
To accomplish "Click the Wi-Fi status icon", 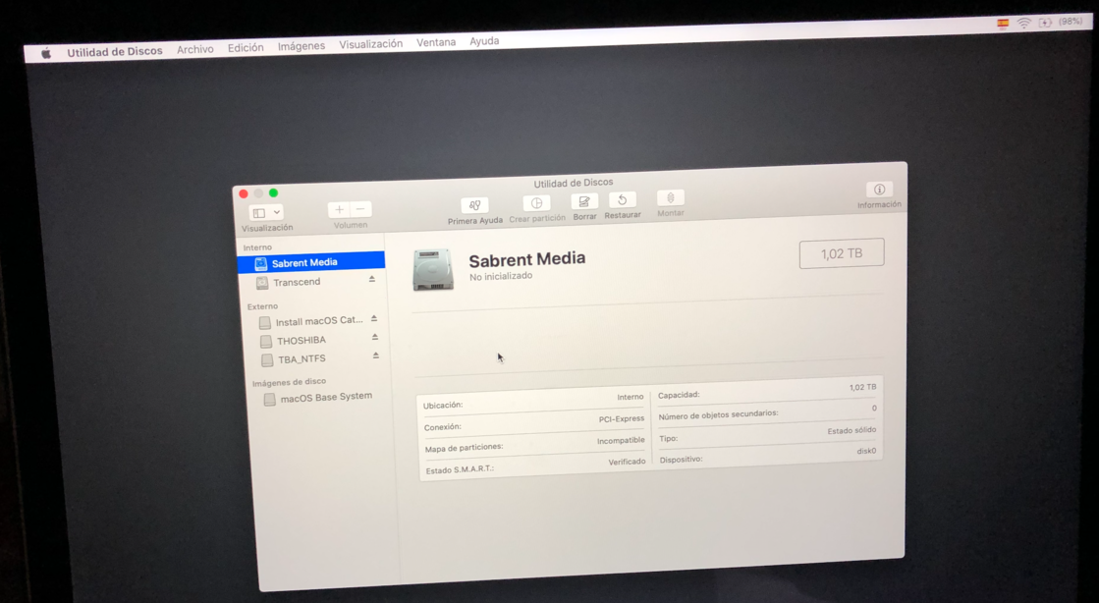I will [x=1024, y=24].
